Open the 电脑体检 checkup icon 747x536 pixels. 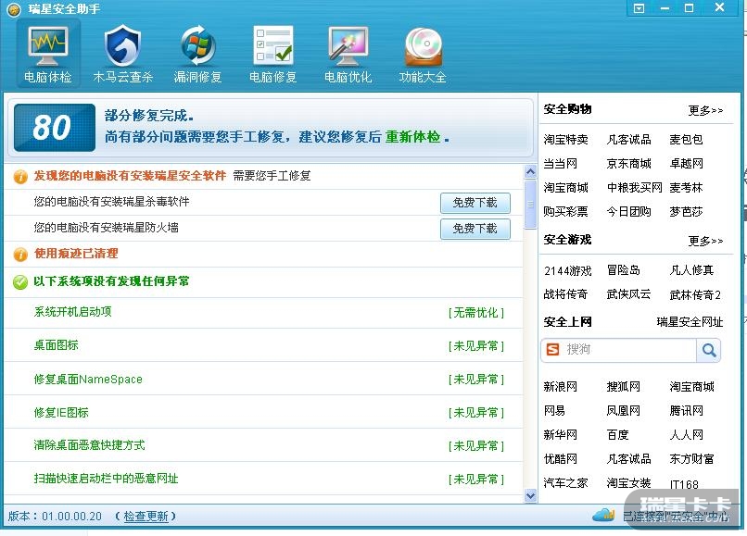coord(47,54)
